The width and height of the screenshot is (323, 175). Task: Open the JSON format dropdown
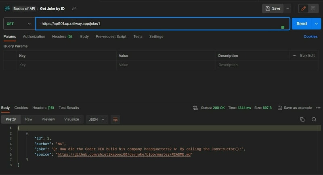point(97,119)
